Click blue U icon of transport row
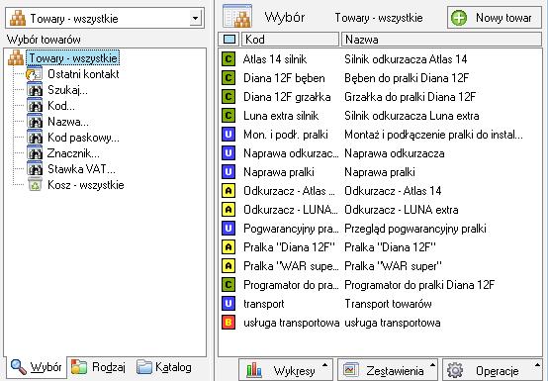548x381 pixels. 228,304
